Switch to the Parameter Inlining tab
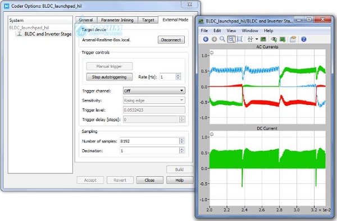 point(117,20)
